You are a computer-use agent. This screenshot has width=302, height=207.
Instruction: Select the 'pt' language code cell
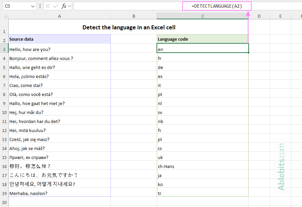(203, 93)
